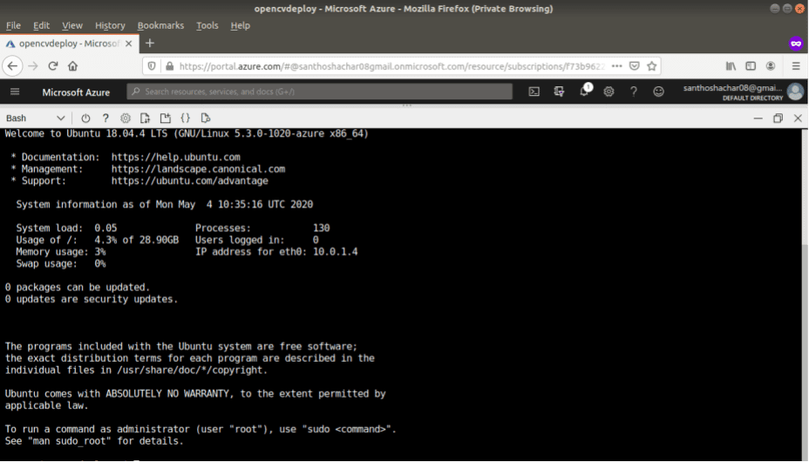Go back to previous page
The width and height of the screenshot is (809, 469).
click(12, 66)
